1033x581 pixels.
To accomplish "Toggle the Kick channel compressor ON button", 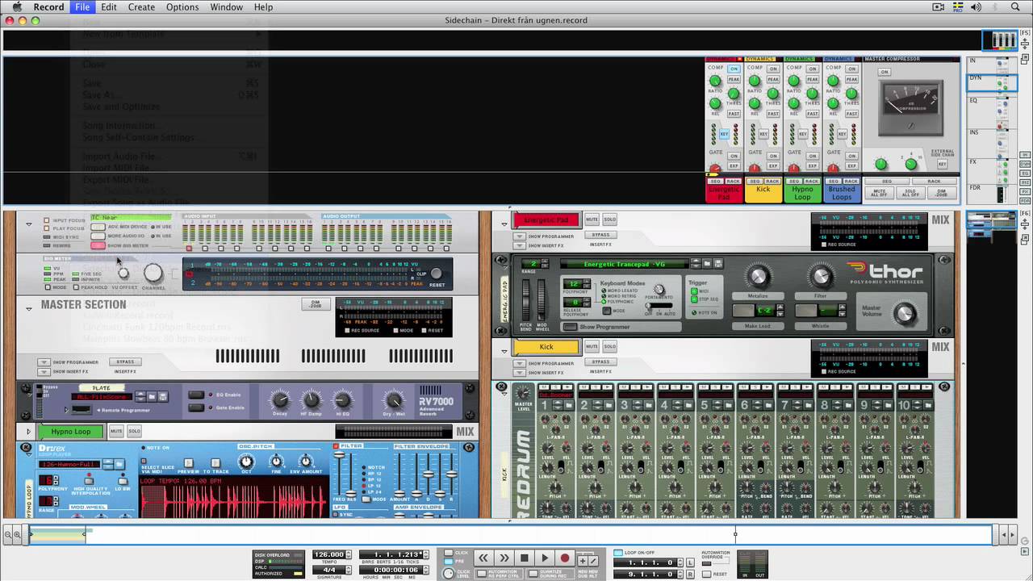I will click(x=773, y=69).
